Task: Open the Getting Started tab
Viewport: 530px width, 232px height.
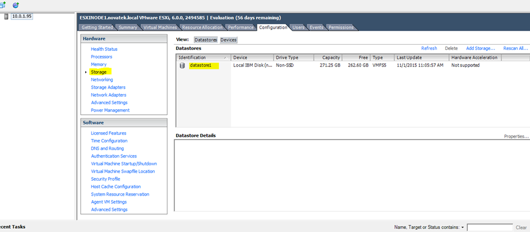Action: point(97,27)
